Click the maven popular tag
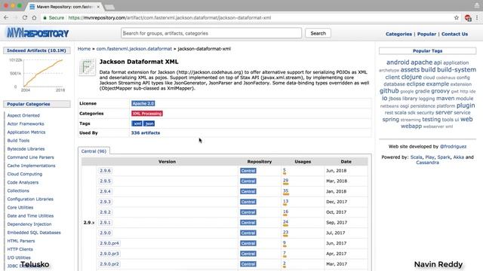 point(445,99)
